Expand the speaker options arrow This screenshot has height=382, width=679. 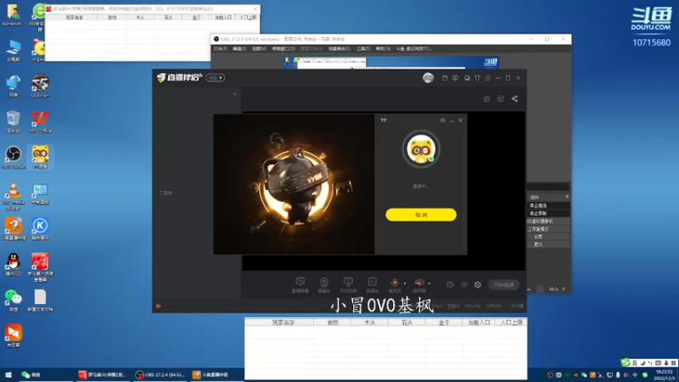coord(429,284)
